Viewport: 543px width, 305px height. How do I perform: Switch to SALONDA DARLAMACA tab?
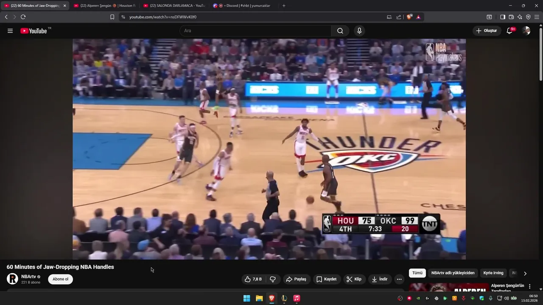(174, 6)
